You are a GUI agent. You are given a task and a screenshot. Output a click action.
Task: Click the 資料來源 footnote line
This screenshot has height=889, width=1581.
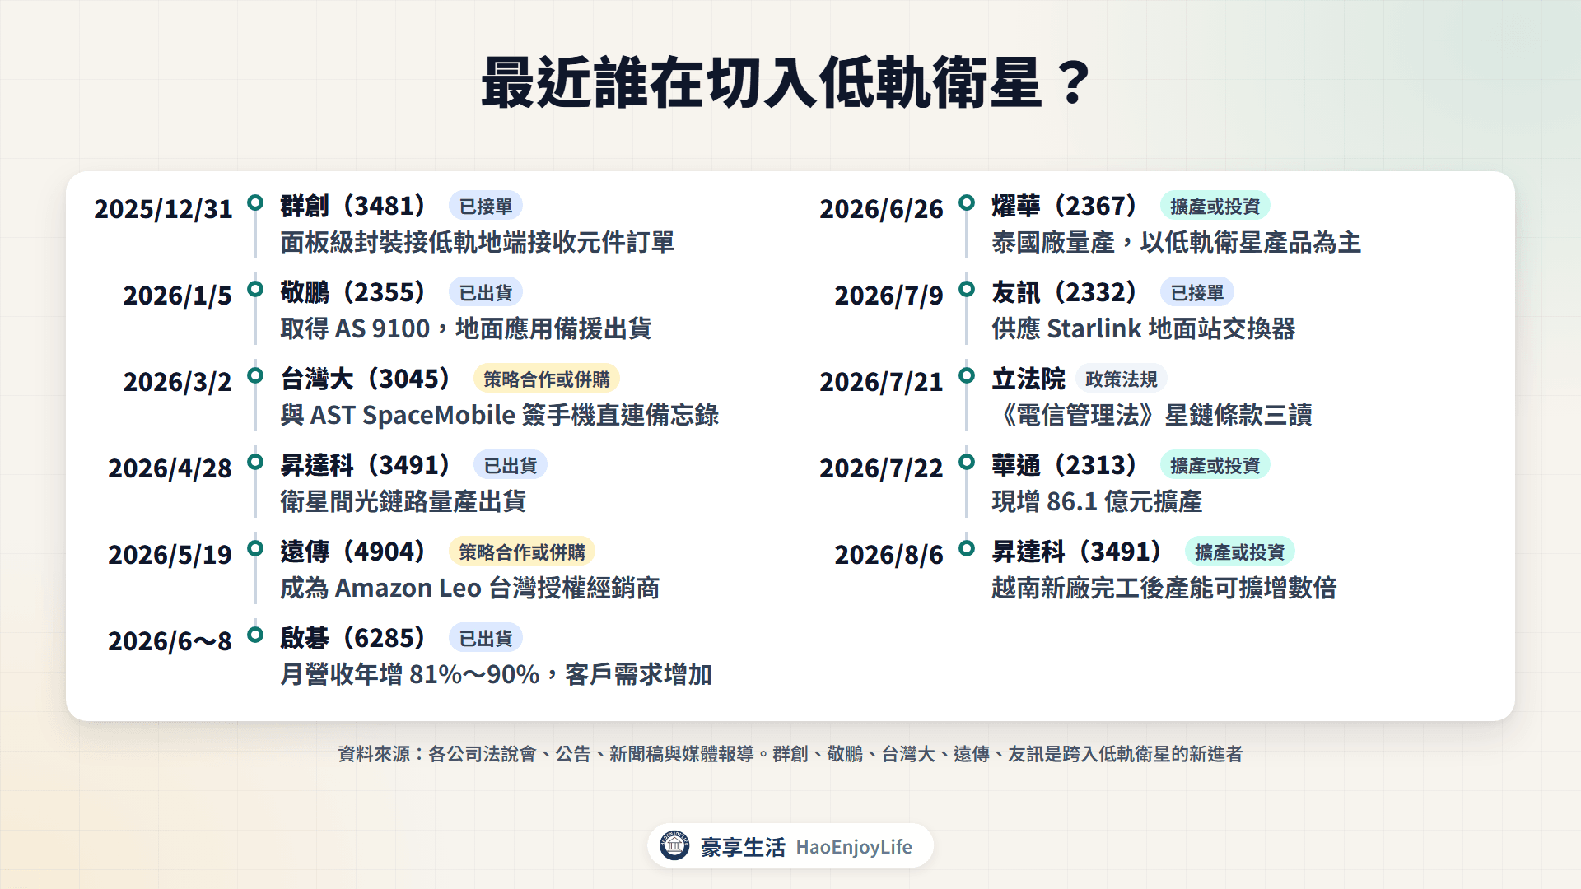[790, 754]
